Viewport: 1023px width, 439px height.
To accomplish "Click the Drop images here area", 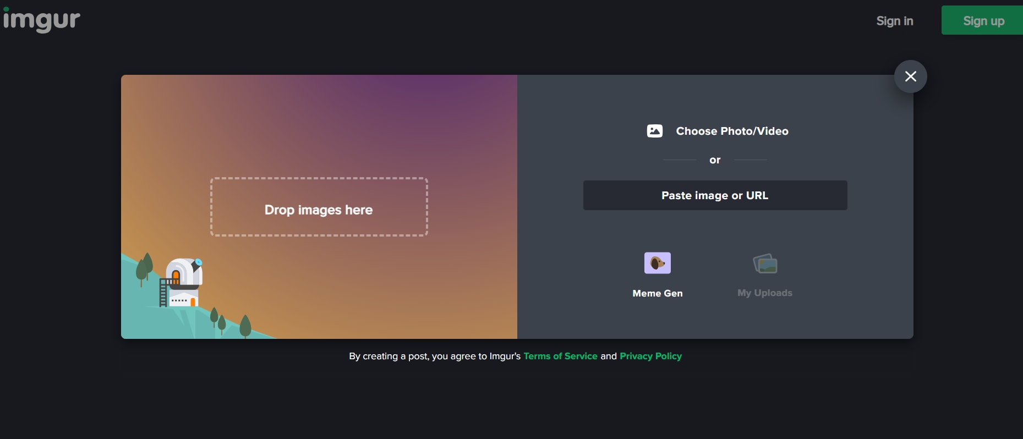I will point(319,207).
